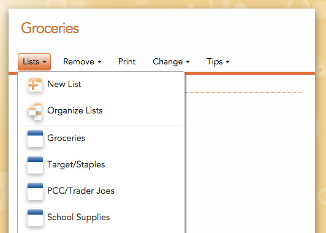
Task: Click the arrow next to Remove
Action: point(100,62)
